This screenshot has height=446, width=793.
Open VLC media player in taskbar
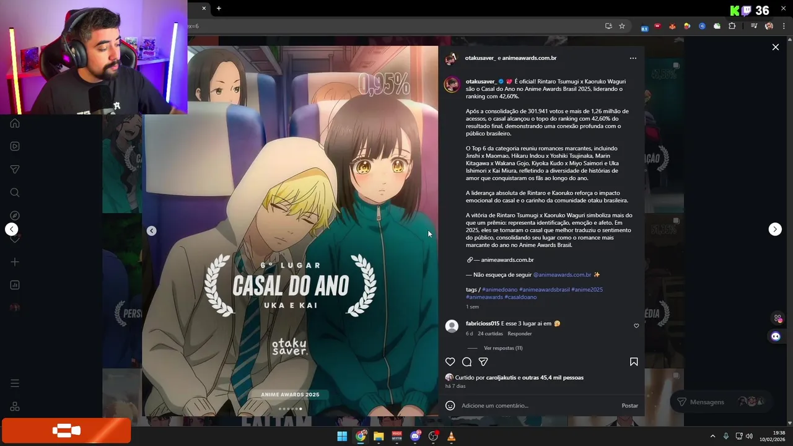point(452,436)
